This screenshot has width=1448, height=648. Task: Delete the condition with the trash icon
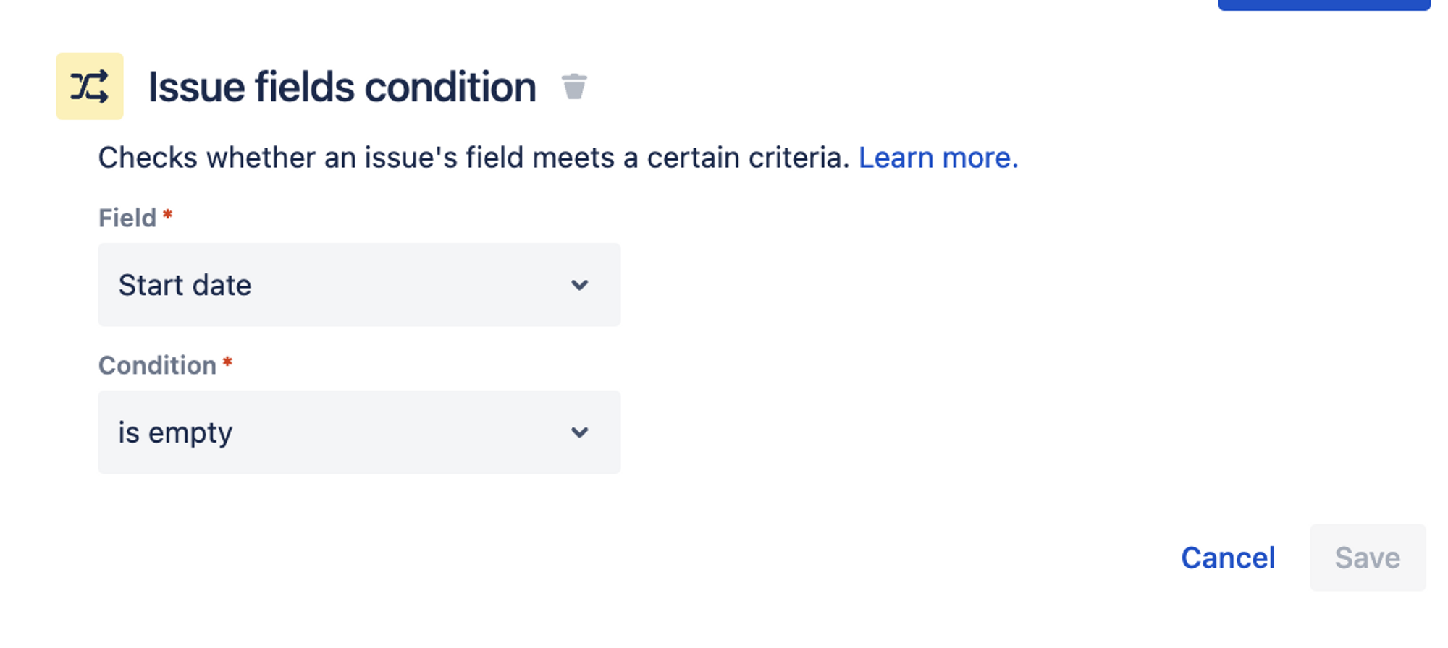(574, 87)
